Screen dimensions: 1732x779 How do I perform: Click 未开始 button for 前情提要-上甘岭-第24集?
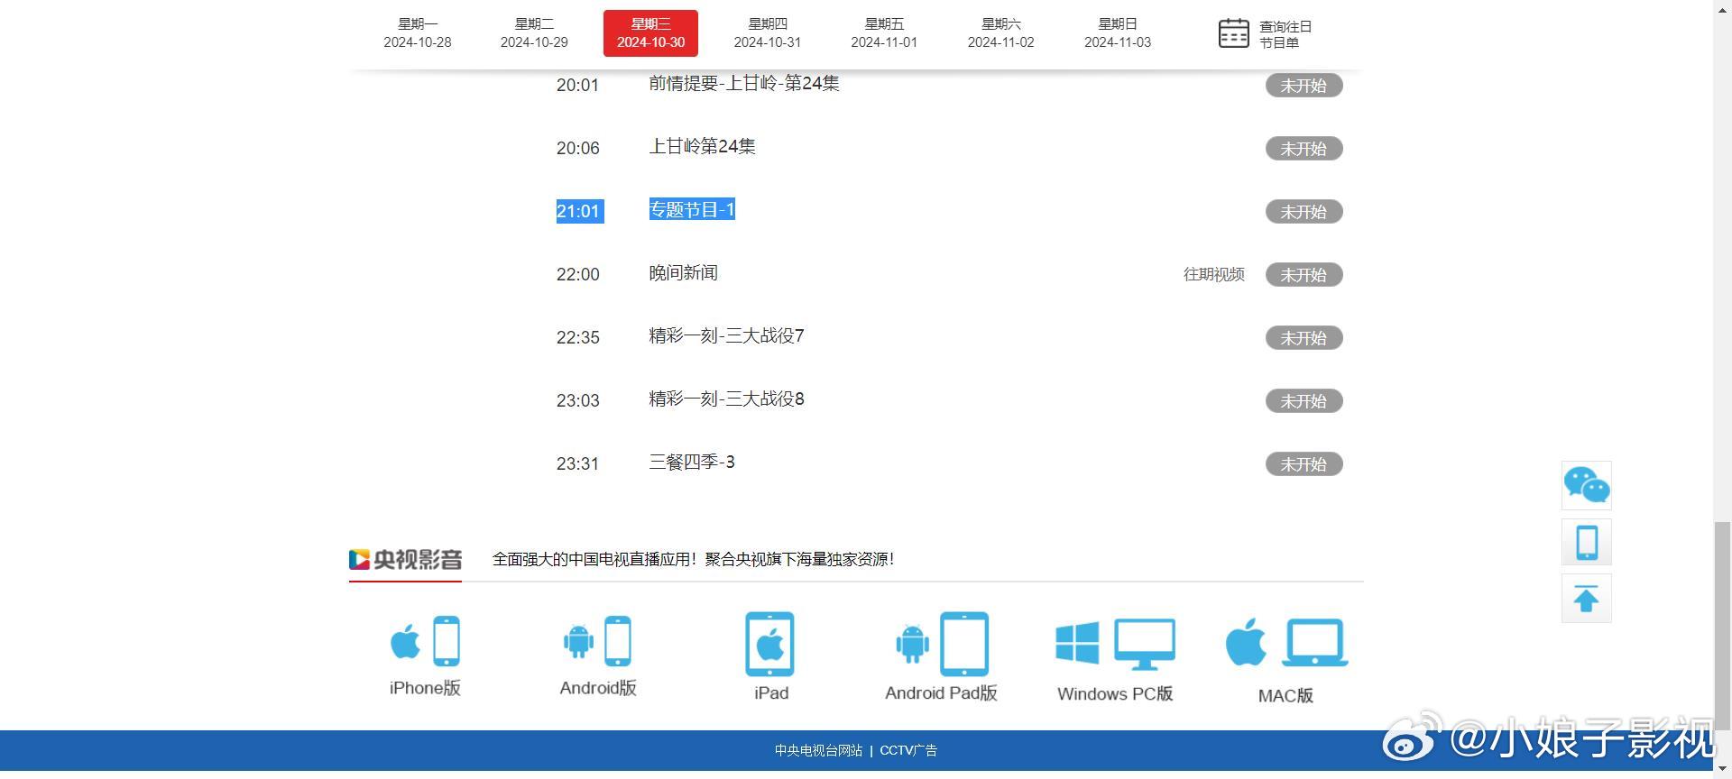click(x=1304, y=86)
